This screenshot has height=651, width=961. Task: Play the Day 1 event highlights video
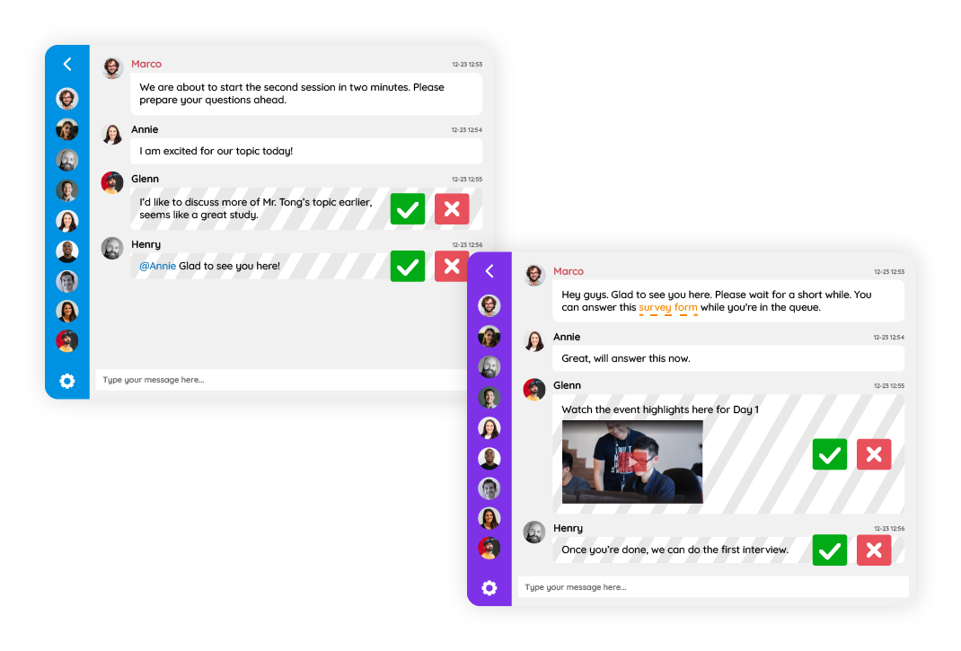(632, 461)
